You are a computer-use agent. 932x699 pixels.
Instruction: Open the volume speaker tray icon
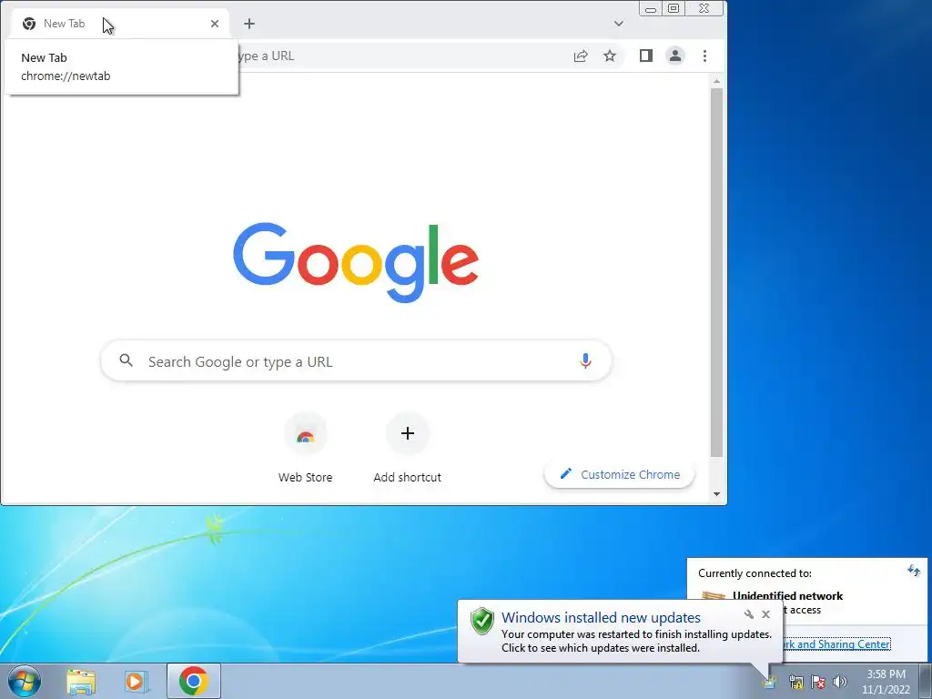[x=840, y=682]
